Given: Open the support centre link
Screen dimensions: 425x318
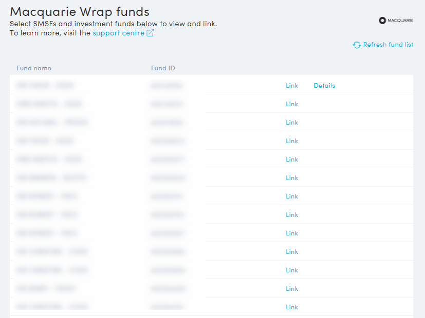Looking at the screenshot, I should coord(123,33).
